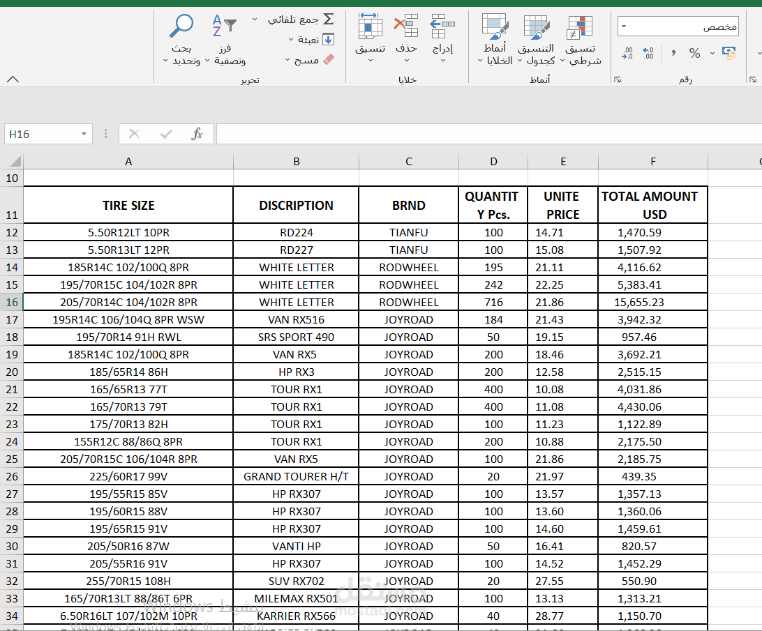Open the Find & Select search tool
Screen dimensions: 762x631
coord(181,26)
